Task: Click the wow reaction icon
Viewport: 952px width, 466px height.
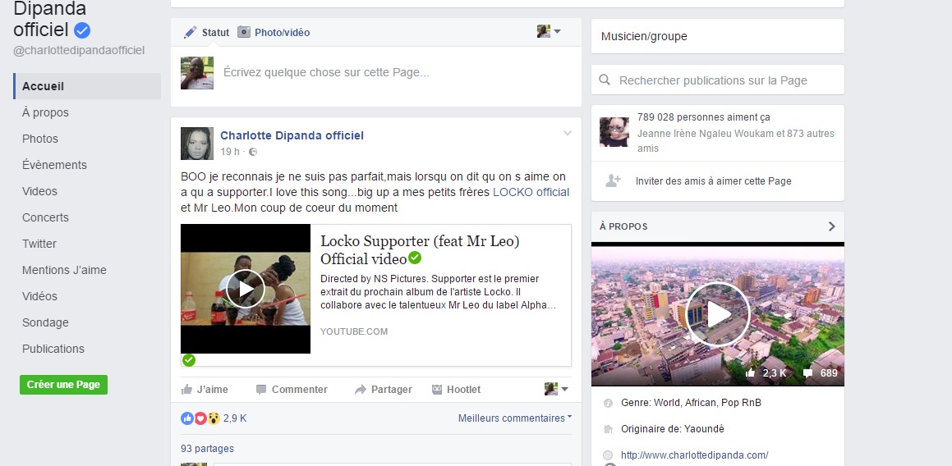Action: 213,418
